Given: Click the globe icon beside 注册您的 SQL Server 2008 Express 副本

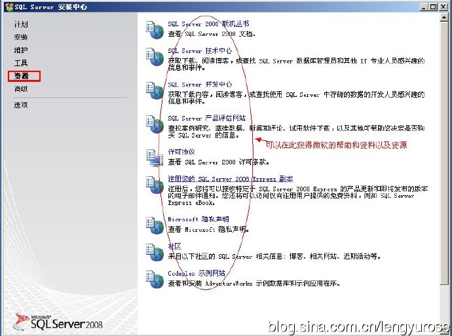Looking at the screenshot, I should [155, 185].
